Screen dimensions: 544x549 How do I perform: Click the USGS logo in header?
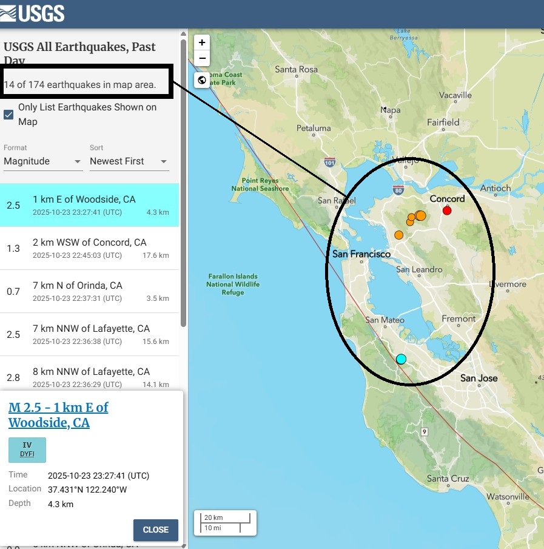(x=32, y=14)
